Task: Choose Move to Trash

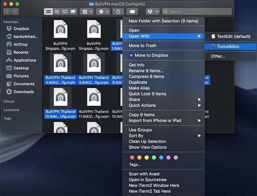Action: (x=163, y=46)
